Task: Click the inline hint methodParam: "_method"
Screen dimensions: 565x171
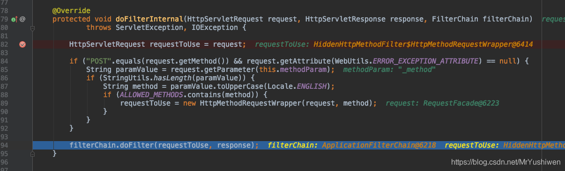Action: pyautogui.click(x=389, y=70)
